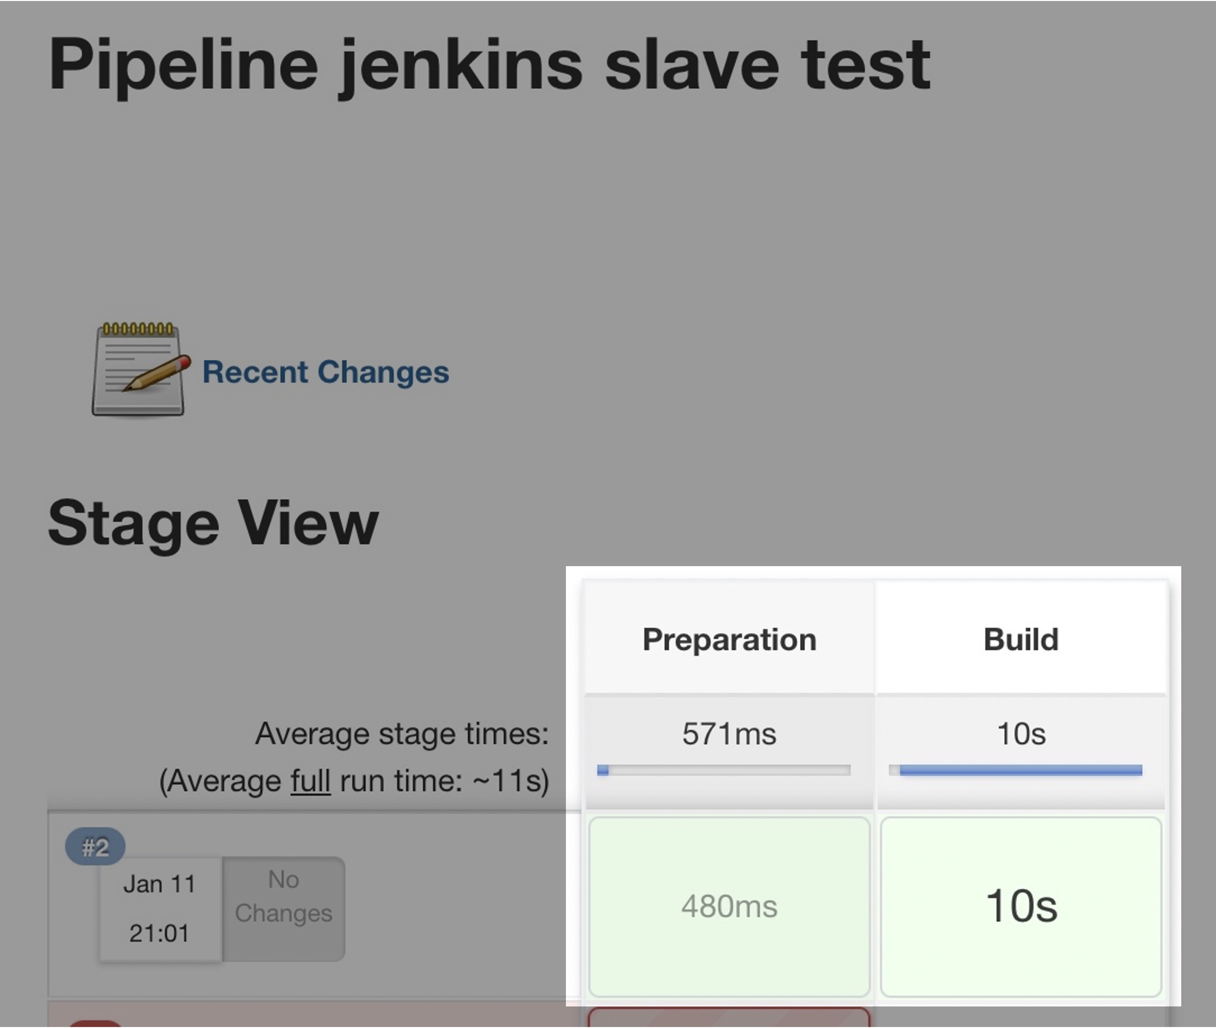Image resolution: width=1216 pixels, height=1028 pixels.
Task: Click the Average stage times label
Action: click(x=402, y=733)
